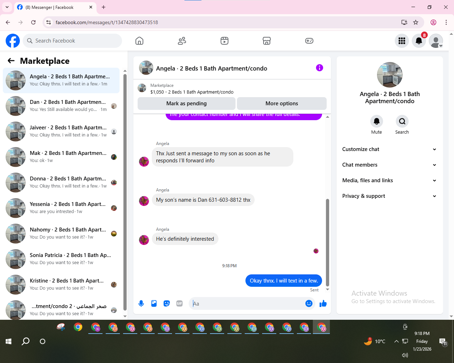
Task: Open the GIF picker icon
Action: click(x=179, y=303)
